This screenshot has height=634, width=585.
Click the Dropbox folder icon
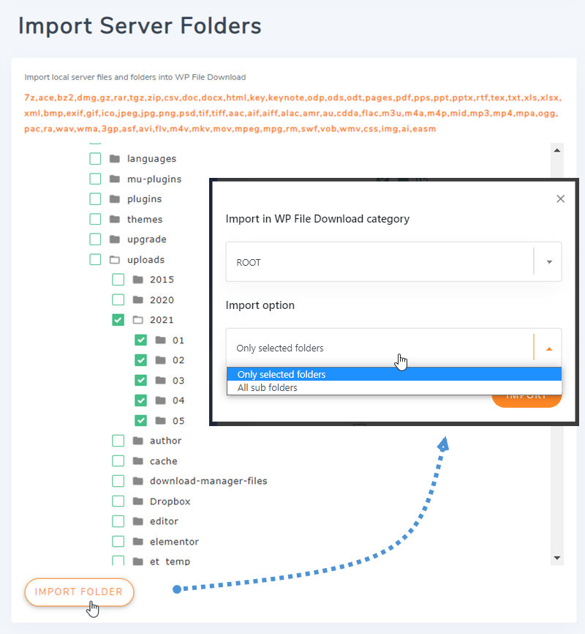tap(137, 501)
